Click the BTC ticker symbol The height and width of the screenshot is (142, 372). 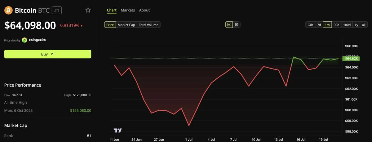44,11
